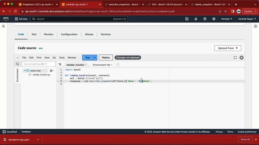The image size is (259, 145).
Task: Click the AWS logo home icon
Action: tap(6, 19)
